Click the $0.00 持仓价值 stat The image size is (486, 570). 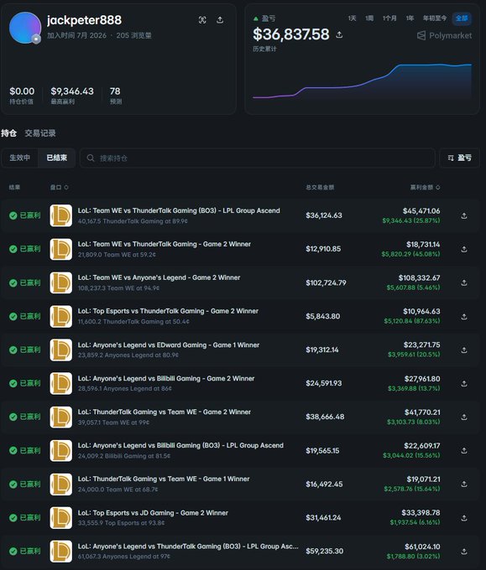[x=22, y=96]
